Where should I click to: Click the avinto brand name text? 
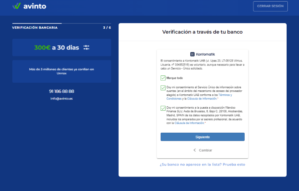35,6
